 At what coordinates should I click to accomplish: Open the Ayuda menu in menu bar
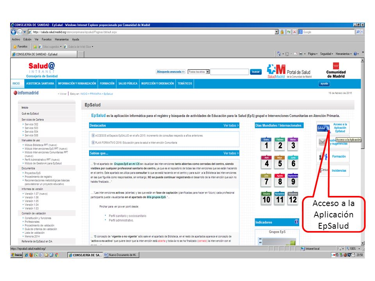(75, 39)
